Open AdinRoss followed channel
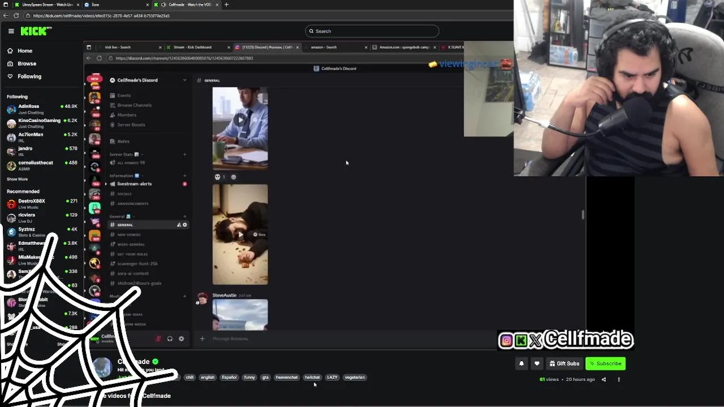This screenshot has width=724, height=407. click(42, 109)
